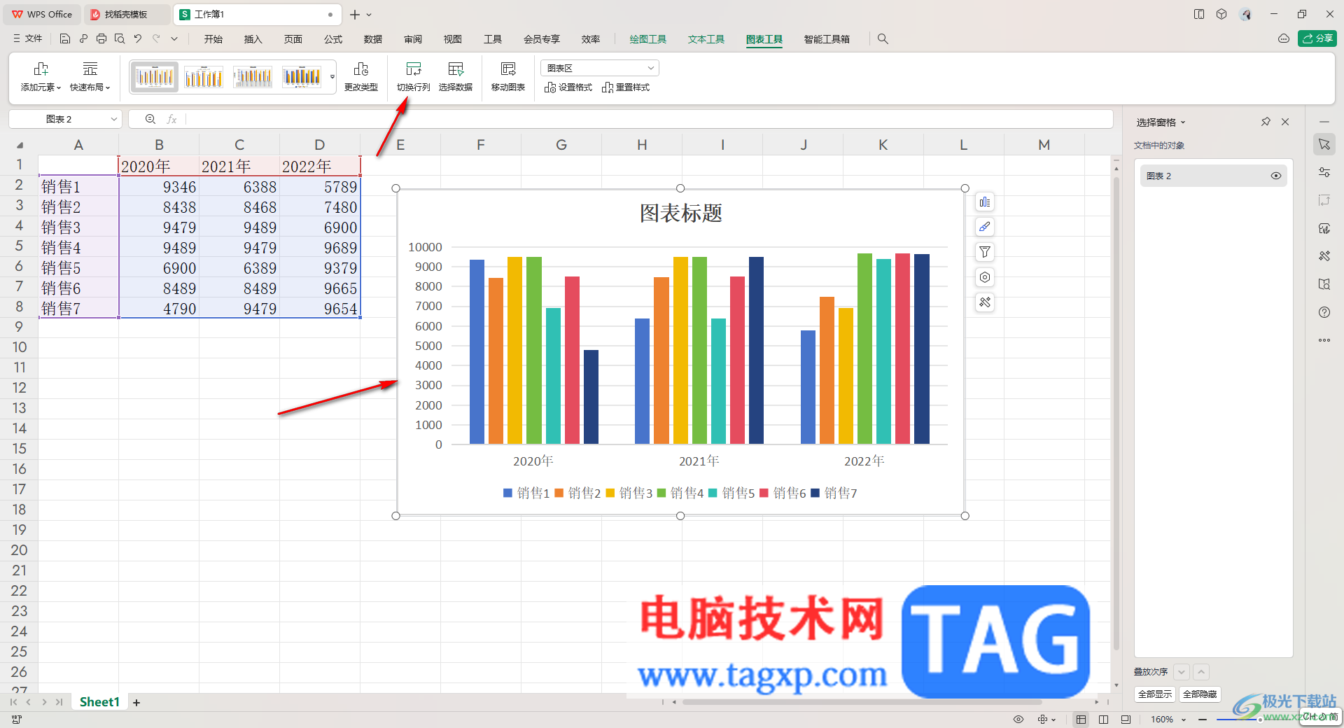
Task: Close the selection pane (选择窗格)
Action: click(x=1285, y=122)
